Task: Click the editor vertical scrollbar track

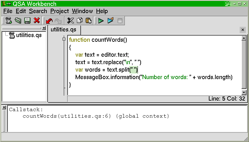Action: point(244,65)
